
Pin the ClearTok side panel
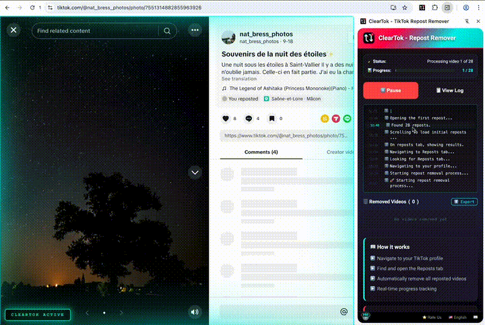click(x=467, y=21)
